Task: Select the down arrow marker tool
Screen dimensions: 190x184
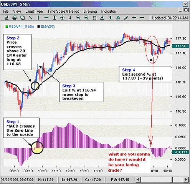Action: tap(70, 18)
